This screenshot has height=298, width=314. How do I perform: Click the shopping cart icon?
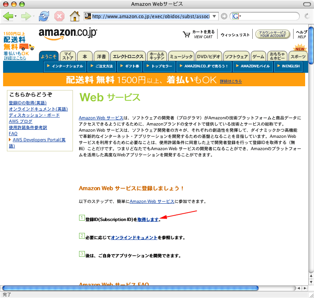[x=186, y=34]
